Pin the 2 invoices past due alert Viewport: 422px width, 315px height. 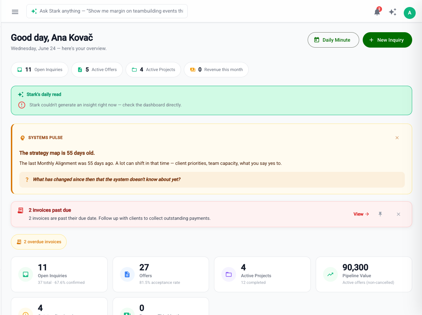[380, 214]
